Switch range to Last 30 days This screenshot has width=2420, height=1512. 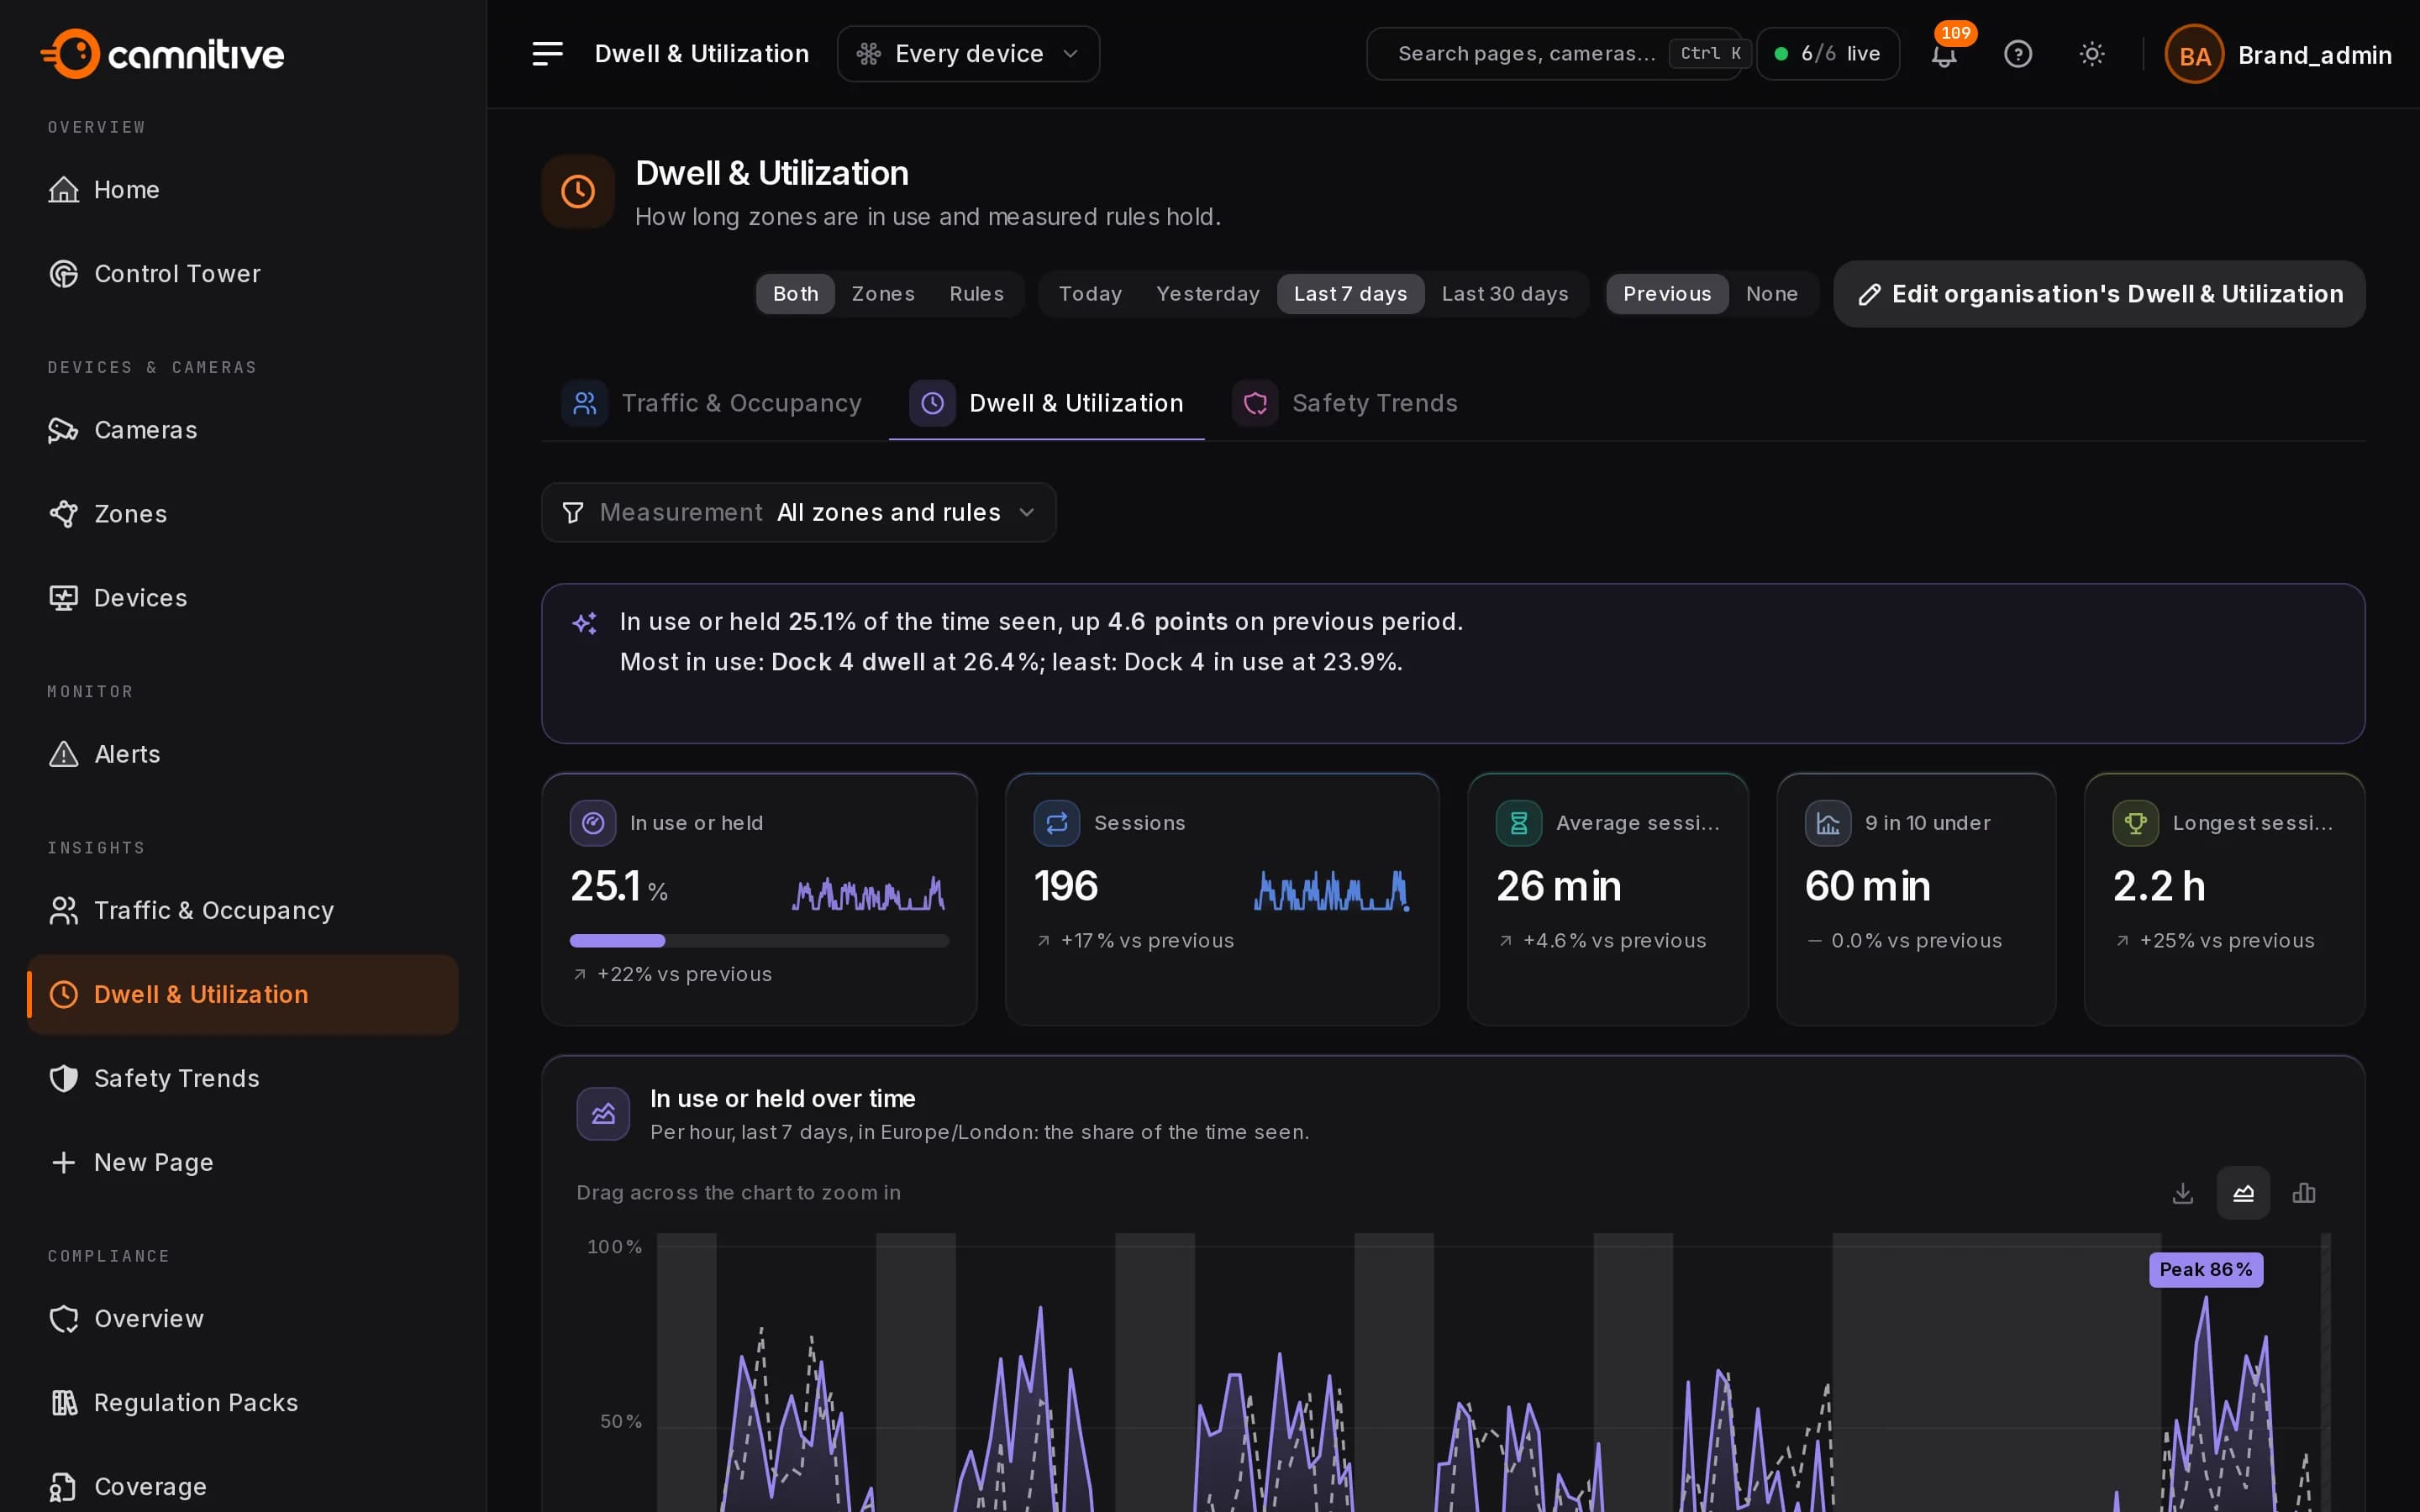point(1505,294)
